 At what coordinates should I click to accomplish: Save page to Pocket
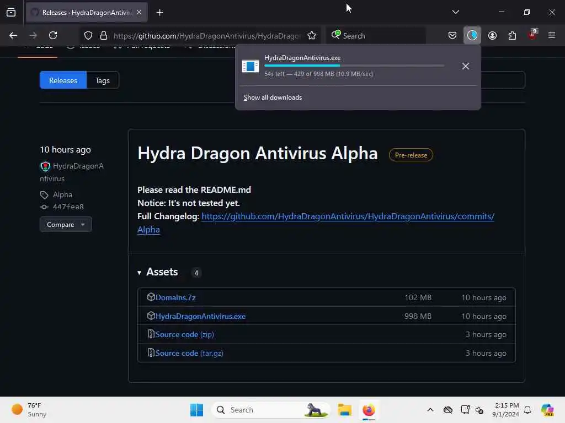click(x=452, y=35)
